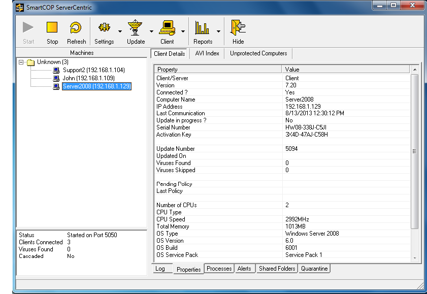This screenshot has width=427, height=294.
Task: Select the Last Policy property row
Action: click(282, 191)
